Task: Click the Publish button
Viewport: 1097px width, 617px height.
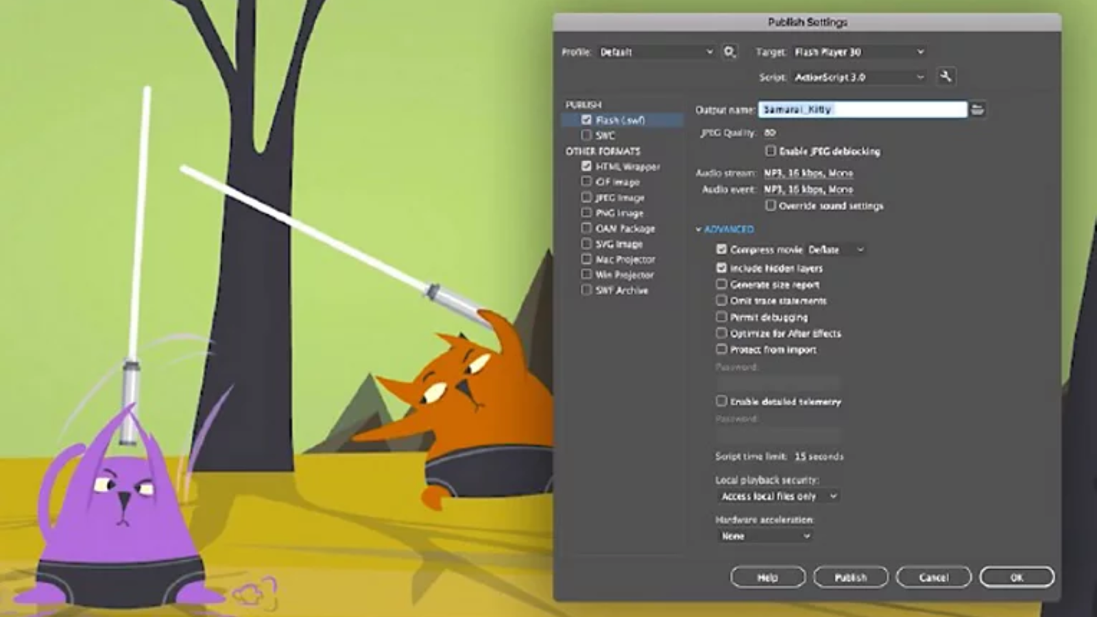Action: tap(850, 577)
